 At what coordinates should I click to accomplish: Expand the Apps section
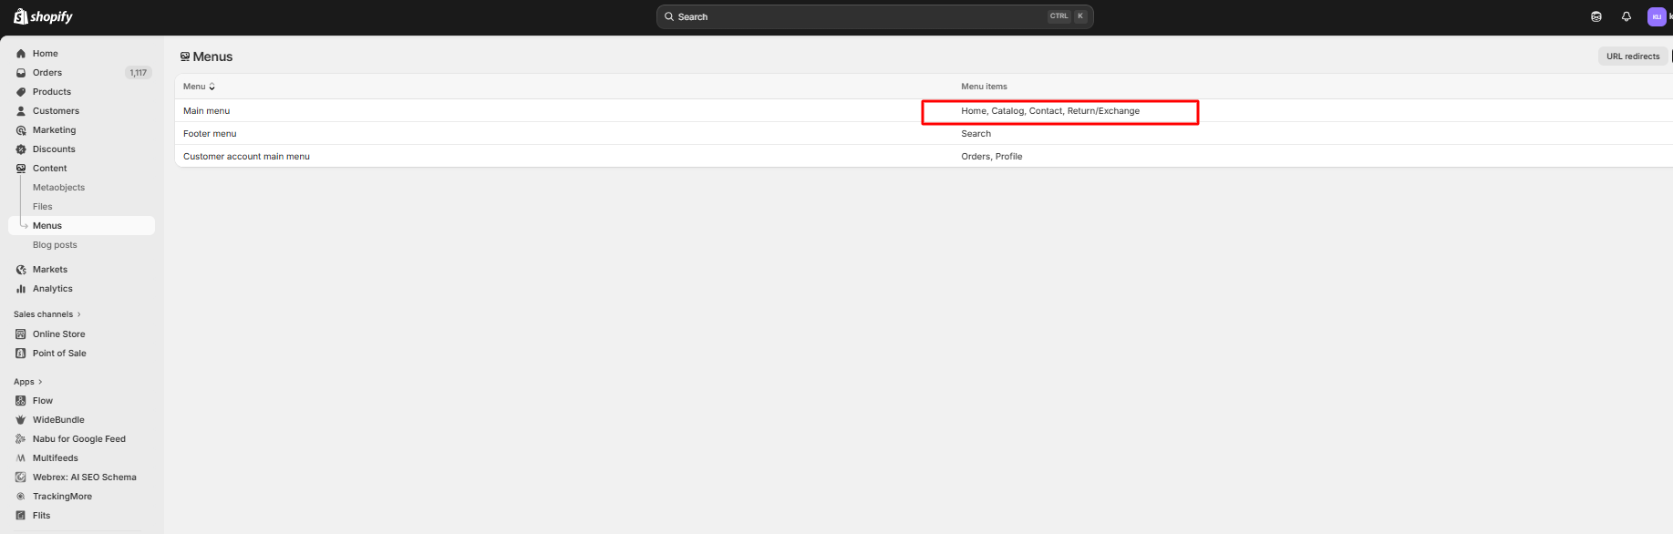click(x=27, y=382)
